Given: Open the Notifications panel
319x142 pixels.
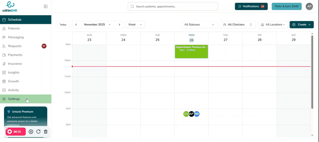Looking at the screenshot, I should click(x=251, y=6).
